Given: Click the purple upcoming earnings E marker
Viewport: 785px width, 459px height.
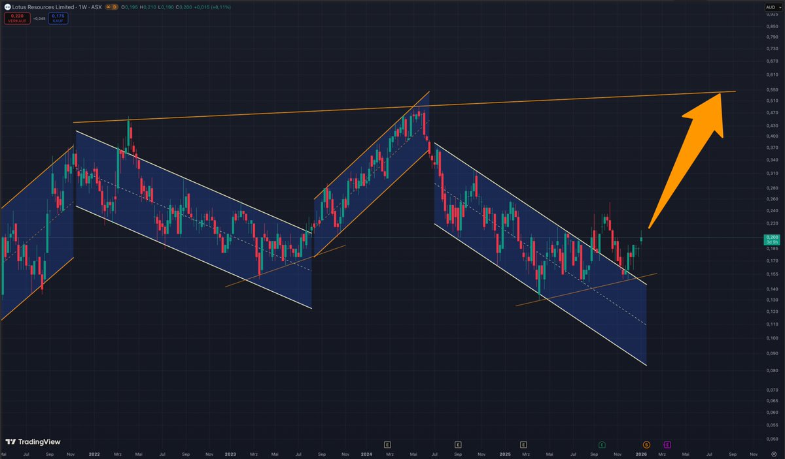Looking at the screenshot, I should pyautogui.click(x=667, y=445).
